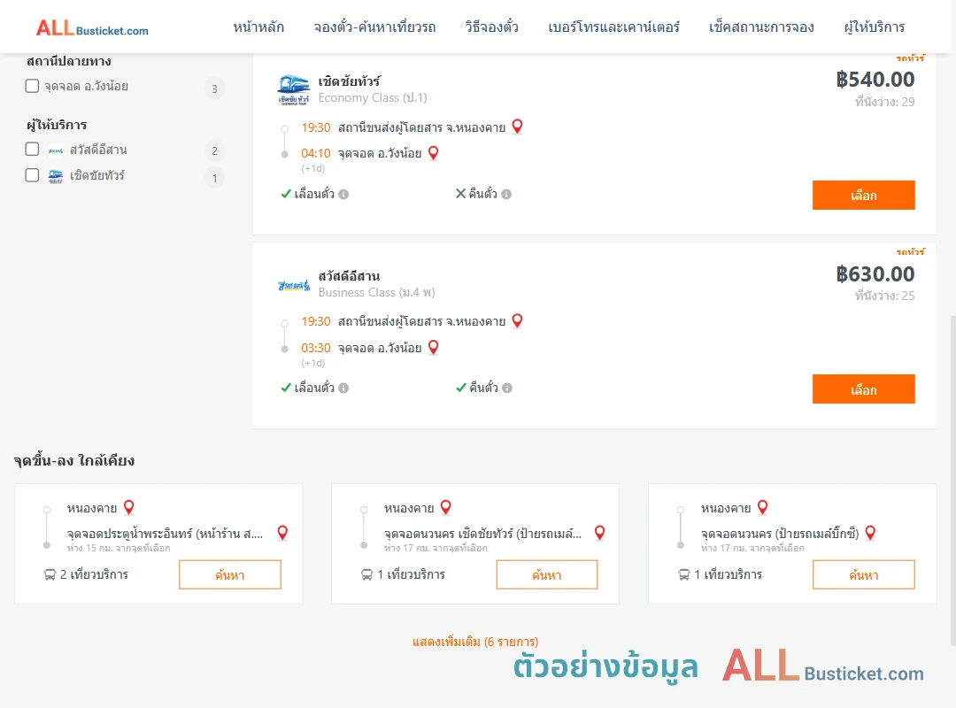Open map pin for หนองคาย station on สวัสดีอีสาน trip

coord(517,320)
